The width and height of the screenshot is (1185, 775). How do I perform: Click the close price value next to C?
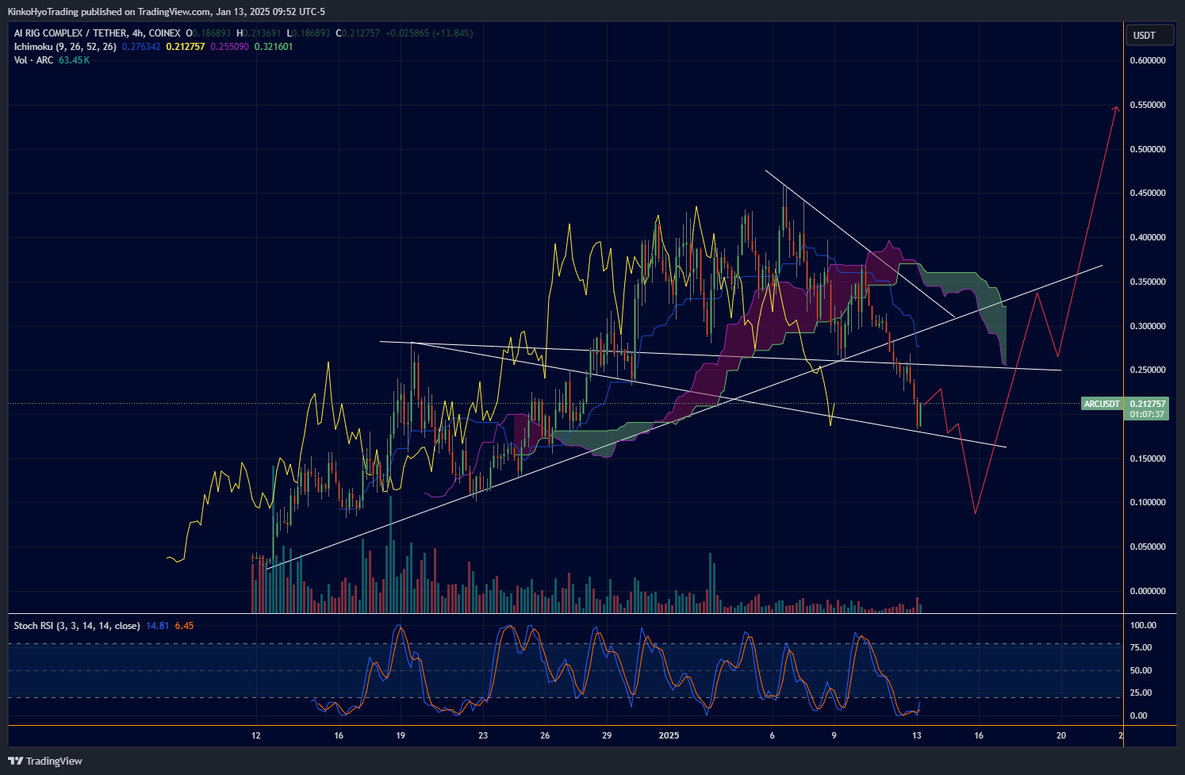[x=362, y=33]
